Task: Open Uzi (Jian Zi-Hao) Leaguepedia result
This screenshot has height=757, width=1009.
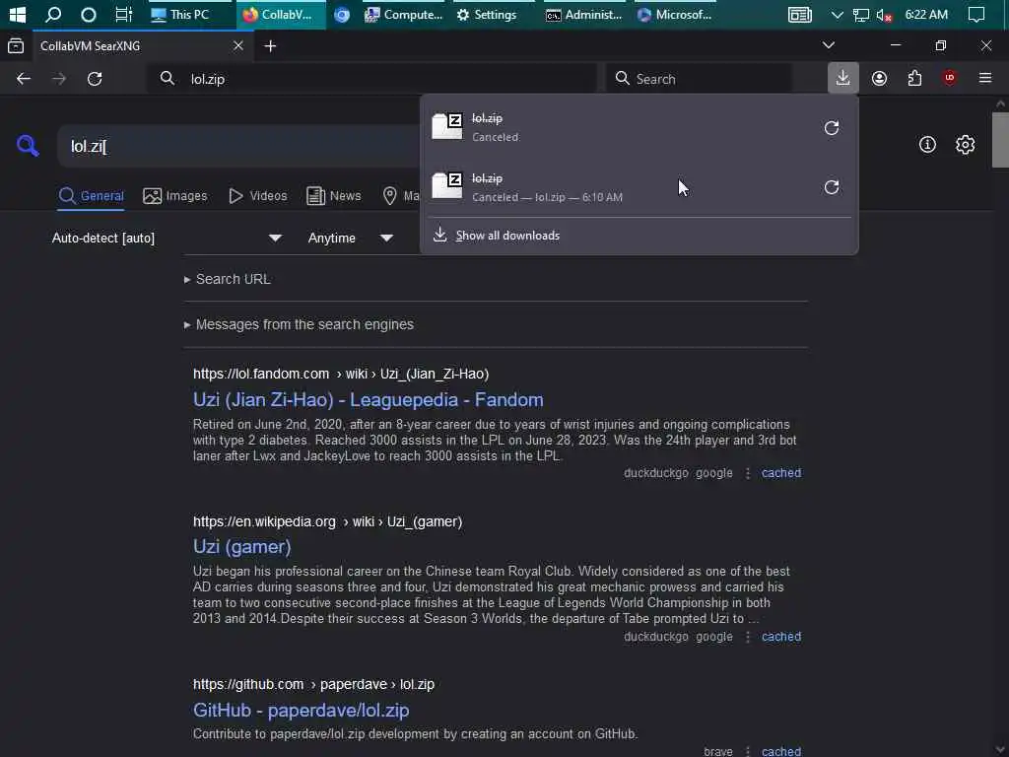Action: tap(369, 400)
